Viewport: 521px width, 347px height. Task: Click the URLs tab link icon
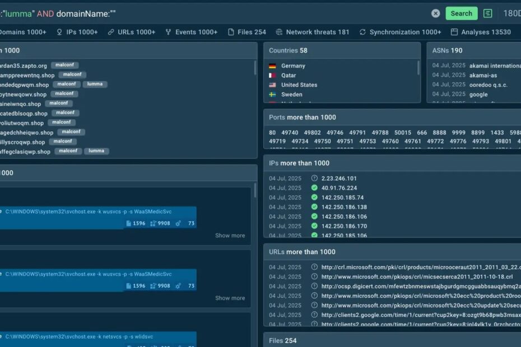click(x=111, y=32)
